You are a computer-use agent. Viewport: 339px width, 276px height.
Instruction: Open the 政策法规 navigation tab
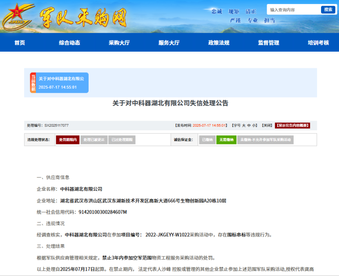(x=219, y=42)
